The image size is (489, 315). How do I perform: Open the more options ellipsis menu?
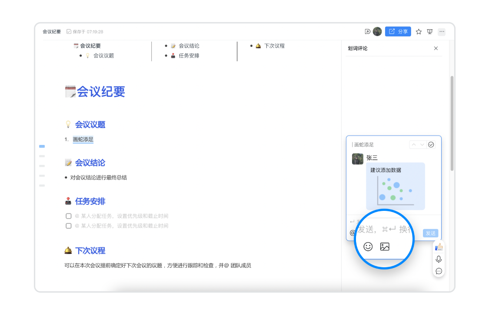(442, 31)
